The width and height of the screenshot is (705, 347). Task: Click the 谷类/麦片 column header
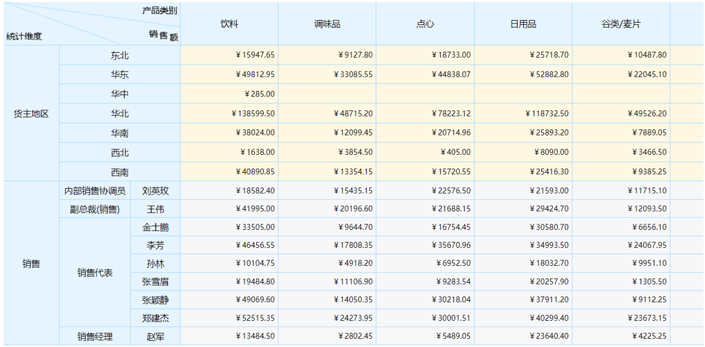point(620,24)
